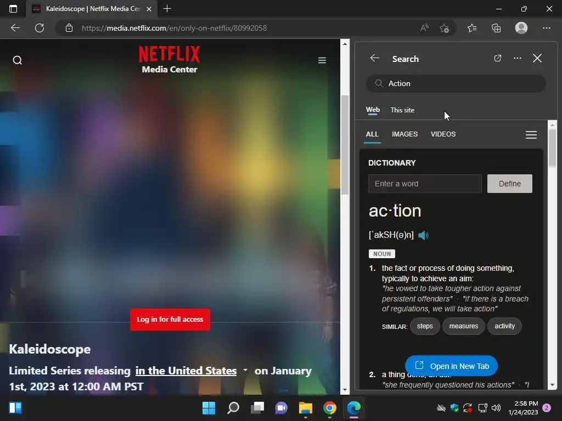562x421 pixels.
Task: Open Bing results hamburger menu
Action: click(531, 135)
